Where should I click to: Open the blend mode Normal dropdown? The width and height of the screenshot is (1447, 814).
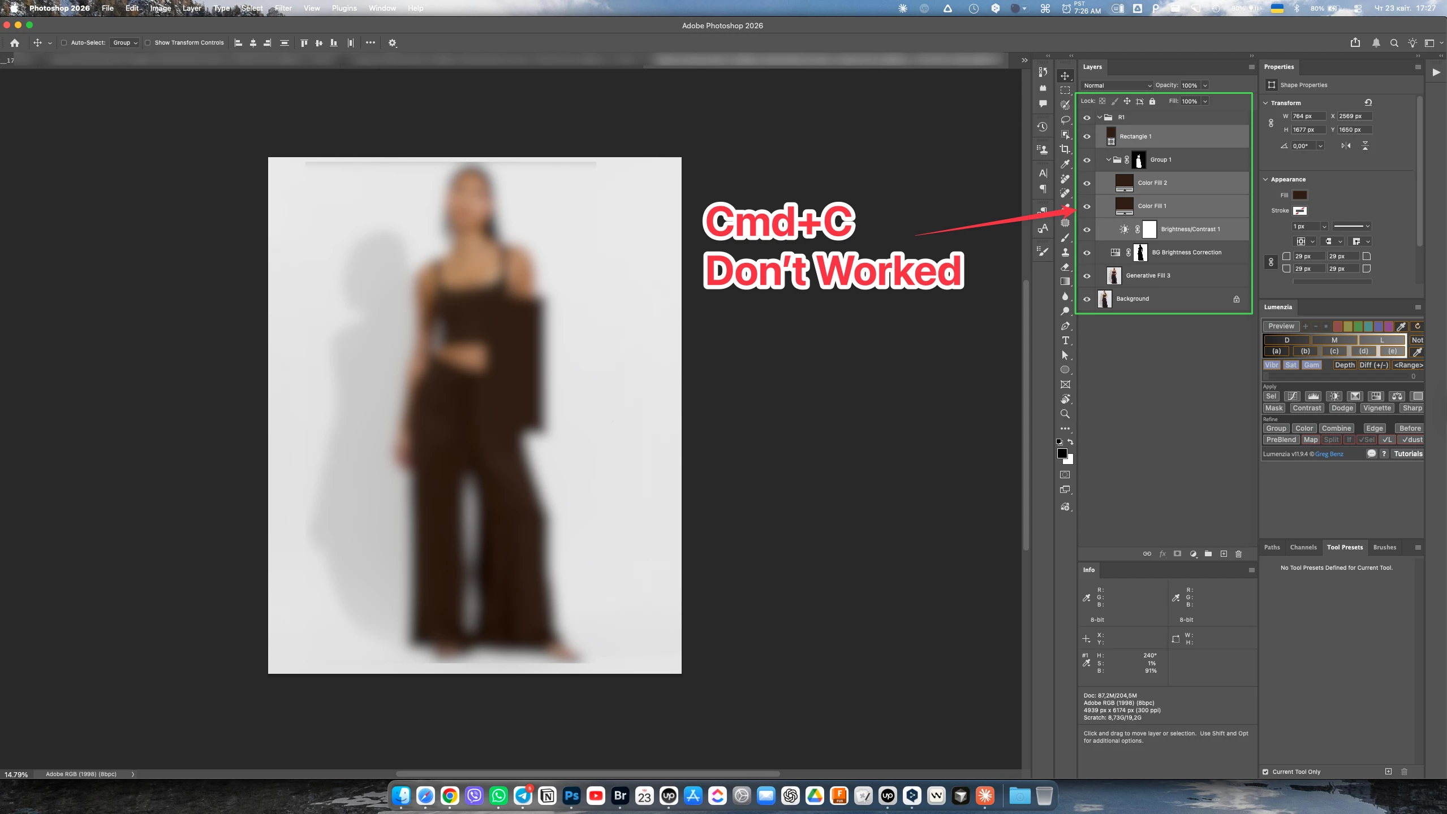pyautogui.click(x=1117, y=85)
